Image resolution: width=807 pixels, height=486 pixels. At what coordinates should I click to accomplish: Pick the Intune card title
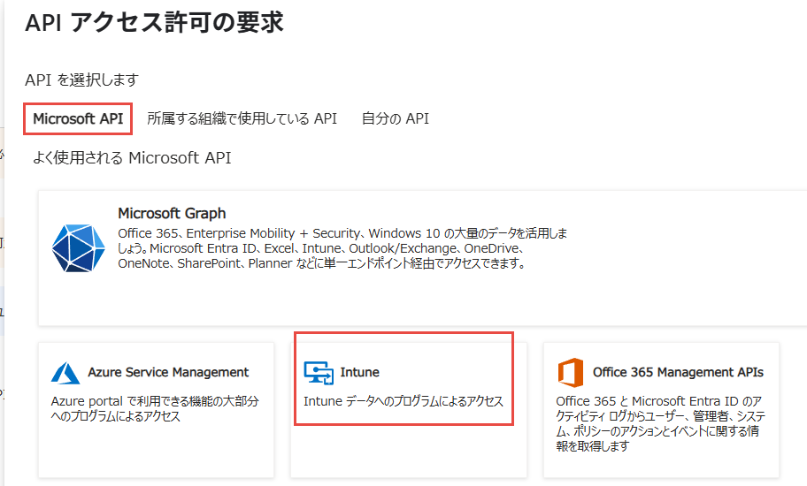[359, 373]
